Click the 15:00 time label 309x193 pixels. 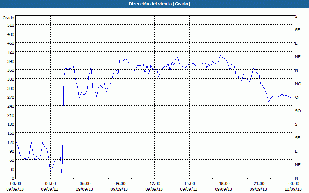[x=189, y=184]
